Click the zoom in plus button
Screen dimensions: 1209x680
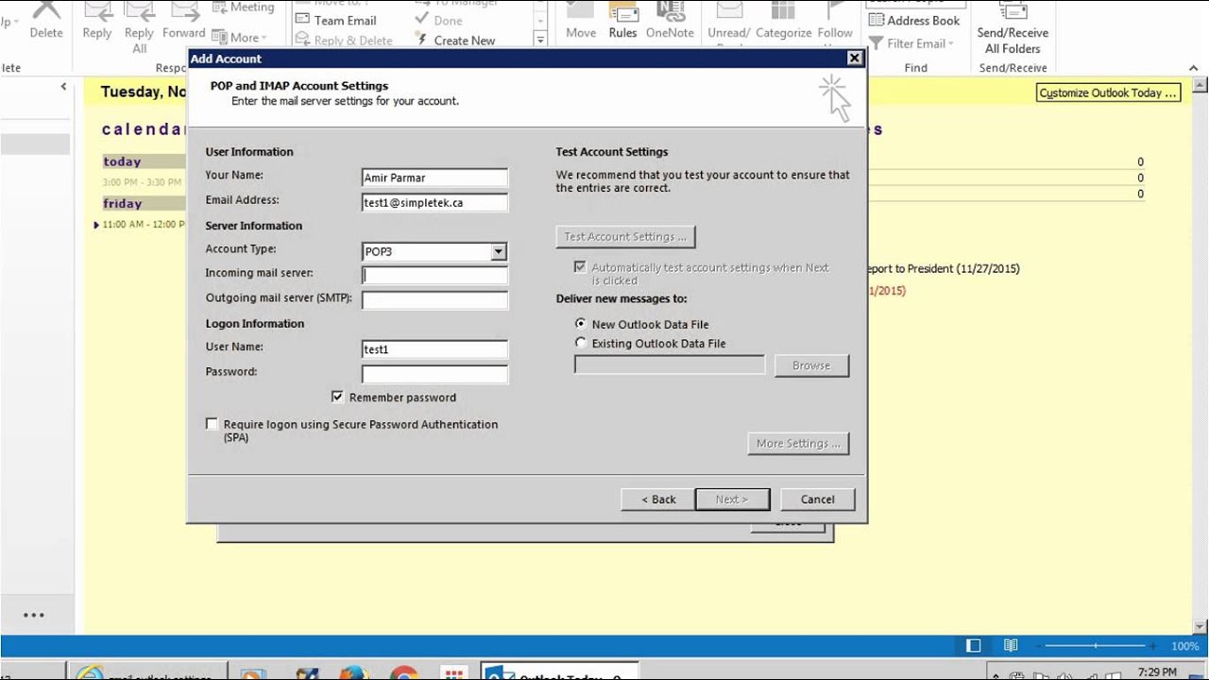tap(1153, 646)
